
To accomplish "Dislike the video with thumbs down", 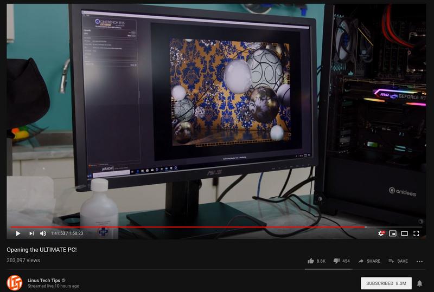I will tap(336, 261).
